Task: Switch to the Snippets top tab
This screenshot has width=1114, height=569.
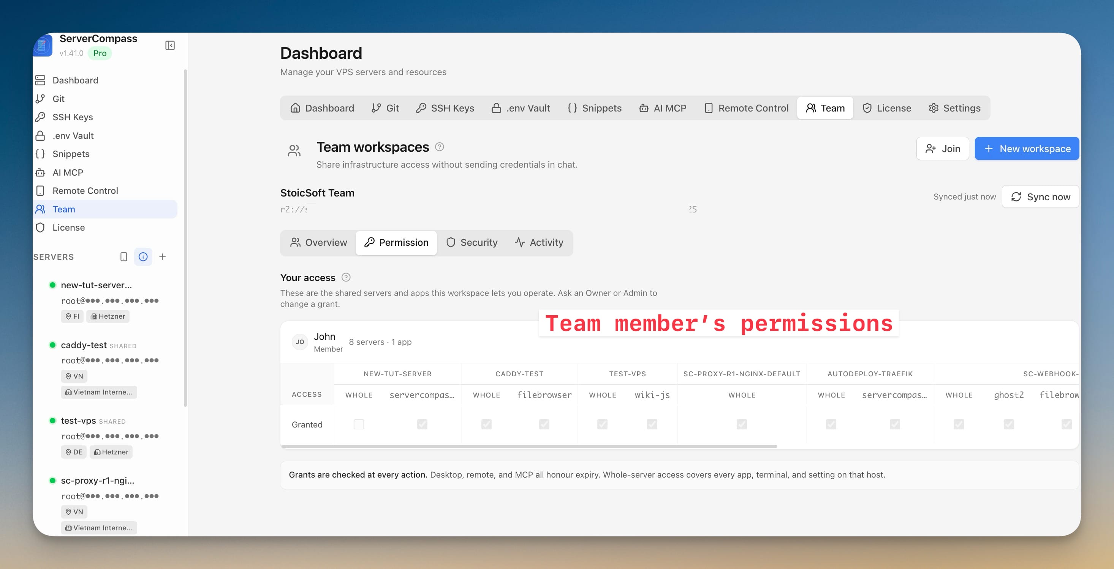Action: [594, 108]
